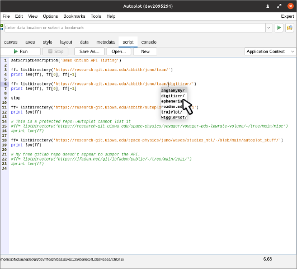Click Save As... button

point(89,51)
